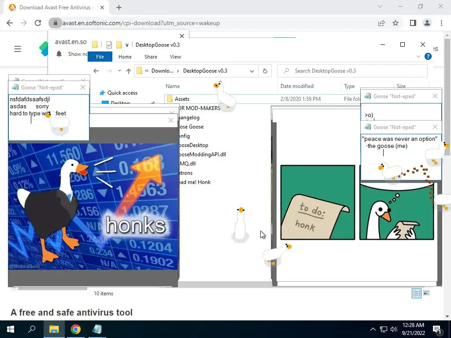Click Search DesktopGoose v0.3 field
Image resolution: width=451 pixels, height=338 pixels.
tap(352, 71)
